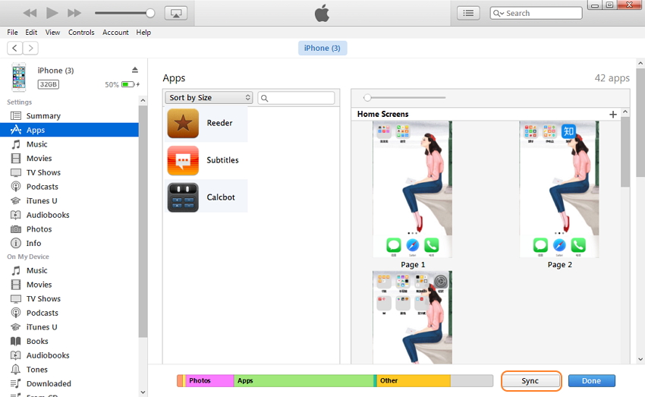645x397 pixels.
Task: Open the Sort by Size dropdown
Action: (209, 97)
